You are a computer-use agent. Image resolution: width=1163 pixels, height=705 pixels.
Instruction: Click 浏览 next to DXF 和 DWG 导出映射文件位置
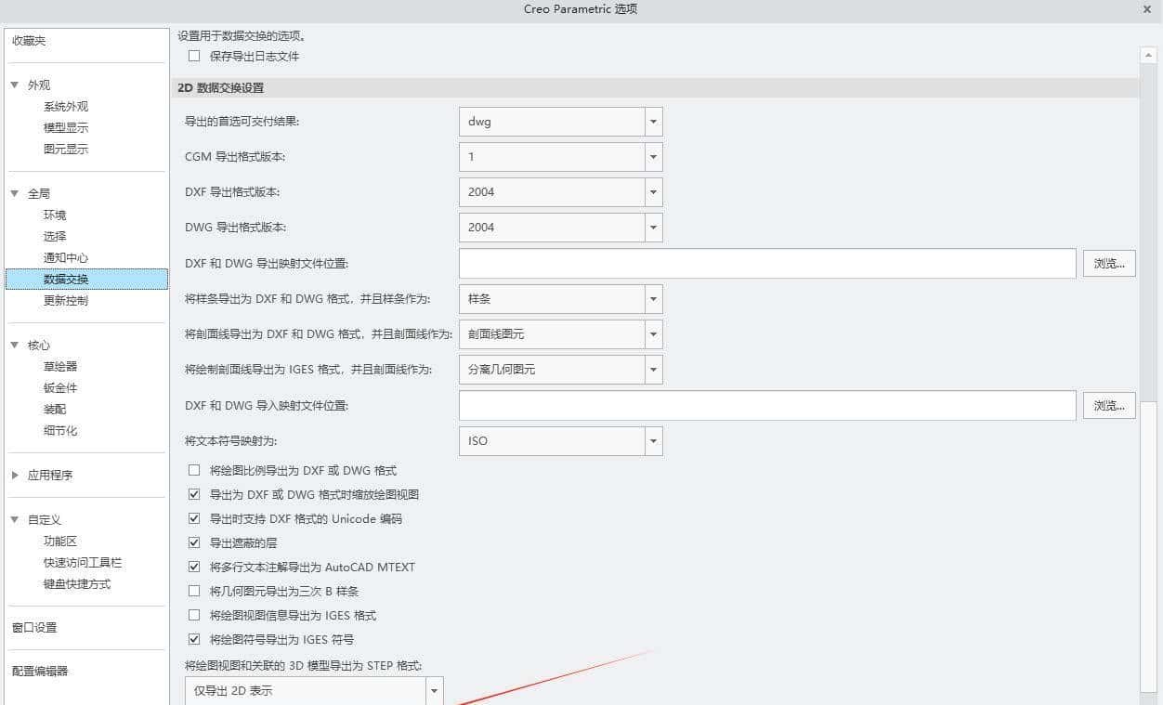pyautogui.click(x=1109, y=263)
